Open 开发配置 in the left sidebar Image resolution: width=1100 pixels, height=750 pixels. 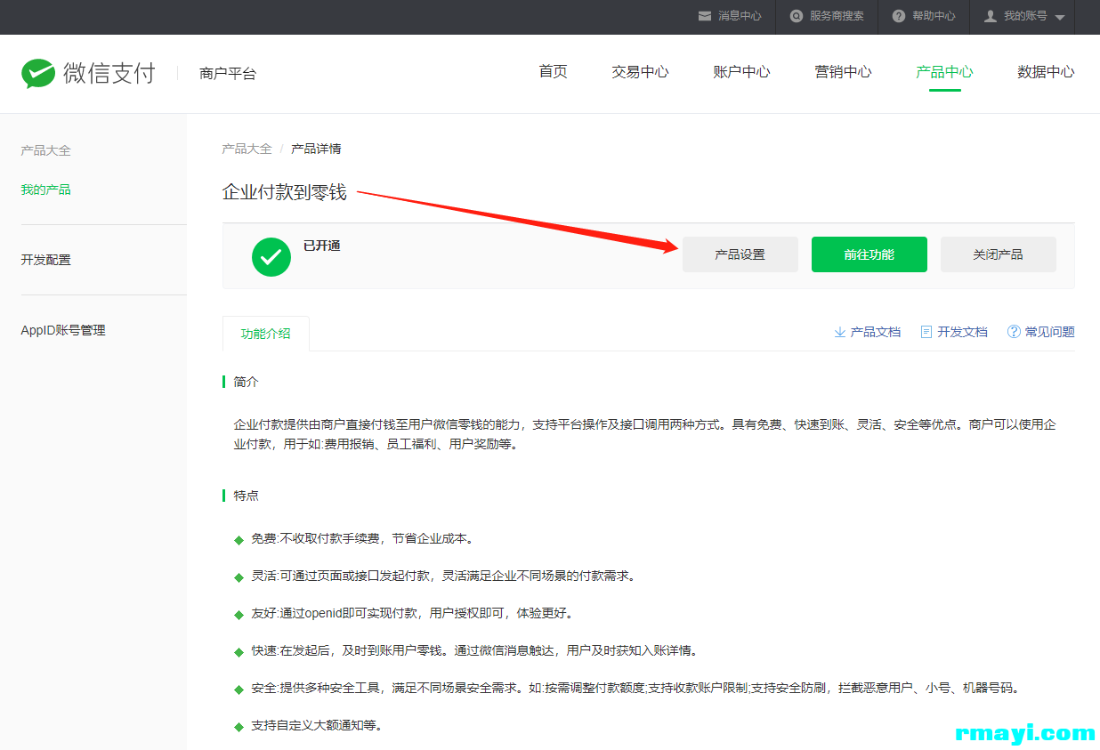(x=45, y=260)
